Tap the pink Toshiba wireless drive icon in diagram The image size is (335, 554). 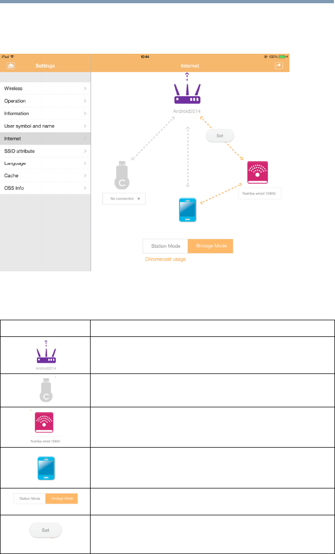point(257,172)
